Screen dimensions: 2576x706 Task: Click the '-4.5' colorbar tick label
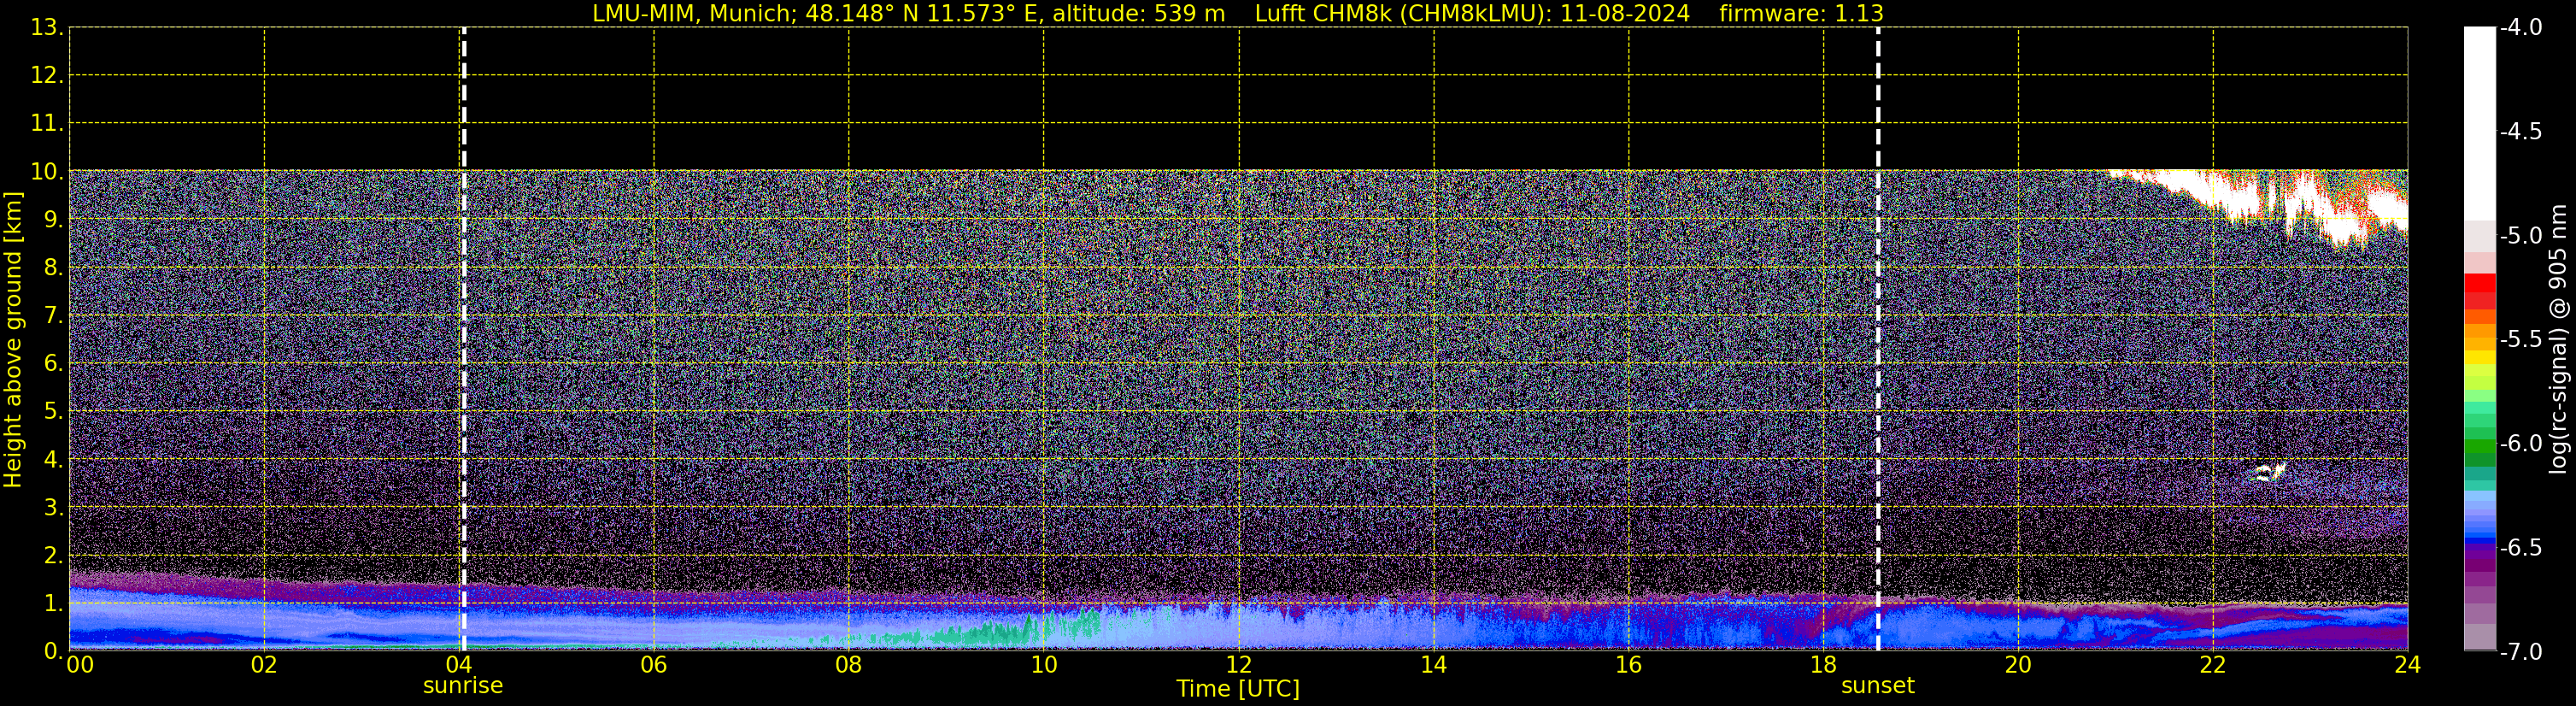click(2520, 132)
